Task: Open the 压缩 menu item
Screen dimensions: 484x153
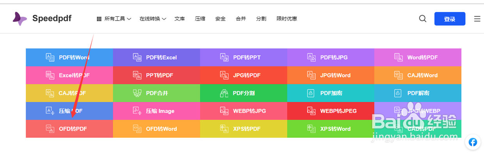Action: coord(200,19)
